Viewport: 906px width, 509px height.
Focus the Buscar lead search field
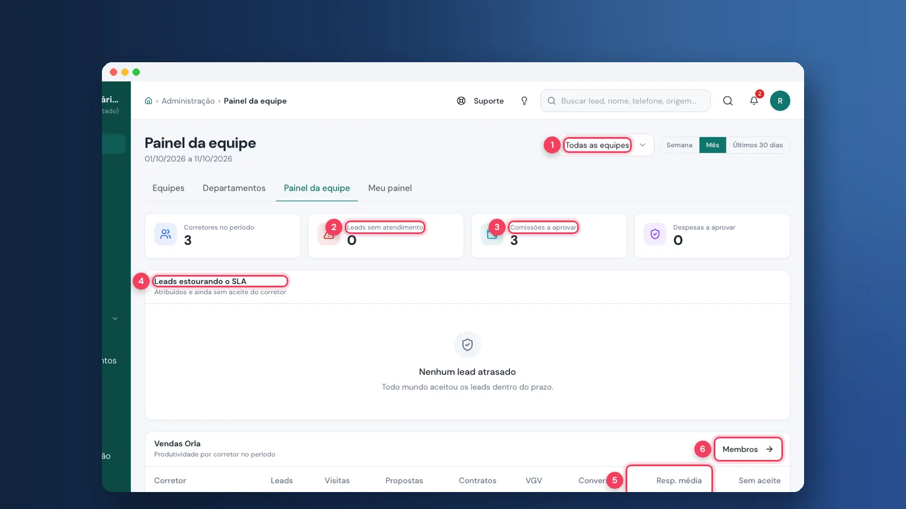click(x=625, y=101)
